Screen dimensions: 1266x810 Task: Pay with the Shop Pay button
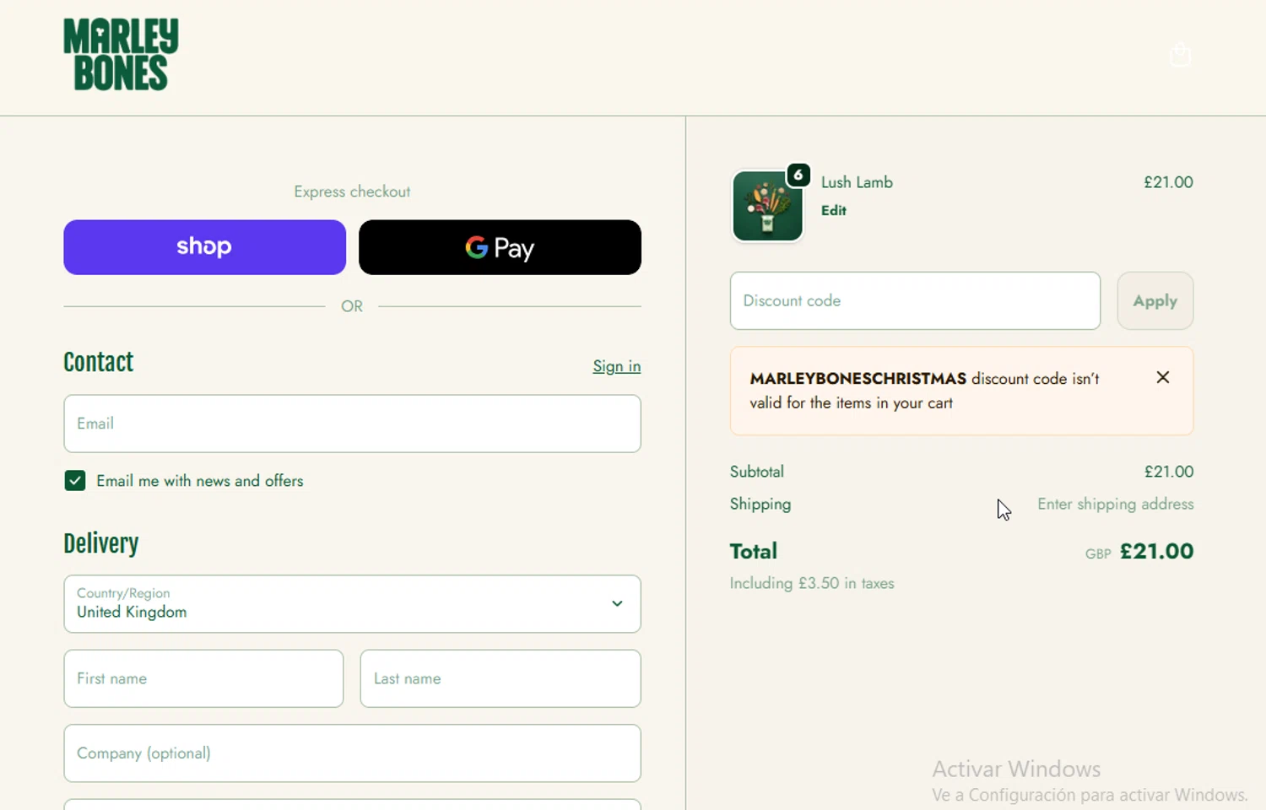tap(204, 247)
